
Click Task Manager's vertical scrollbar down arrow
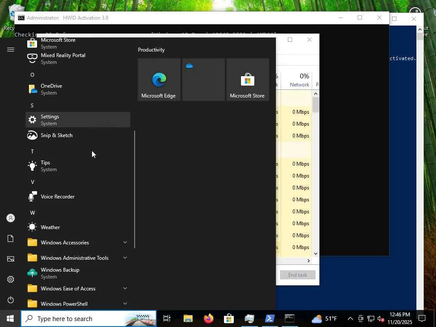pyautogui.click(x=316, y=254)
